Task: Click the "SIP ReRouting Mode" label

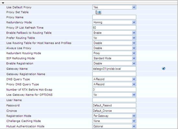Action: pos(20,58)
